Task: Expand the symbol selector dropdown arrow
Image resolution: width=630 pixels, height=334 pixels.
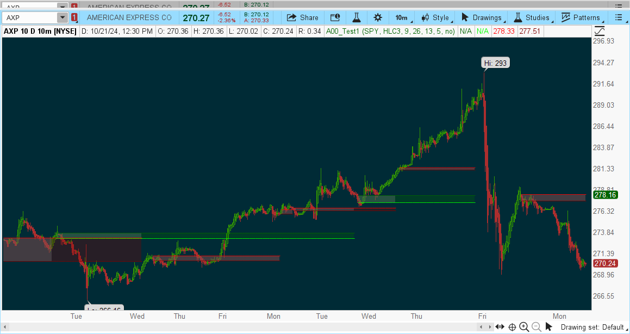Action: [x=63, y=18]
